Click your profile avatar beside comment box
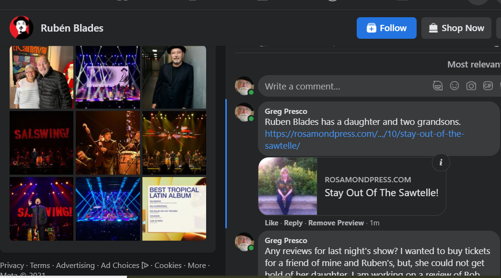 [x=245, y=86]
